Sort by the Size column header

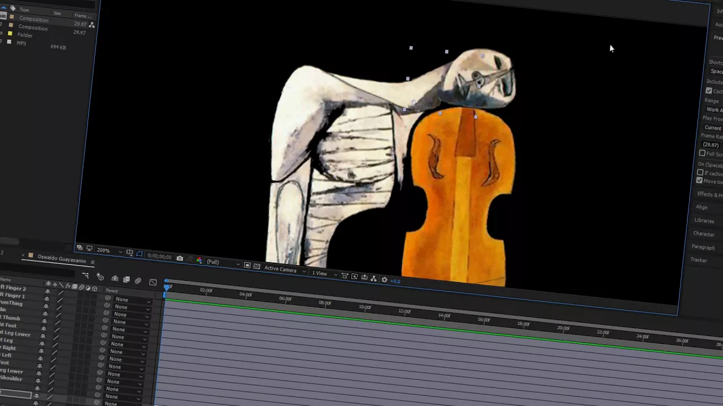coord(57,13)
